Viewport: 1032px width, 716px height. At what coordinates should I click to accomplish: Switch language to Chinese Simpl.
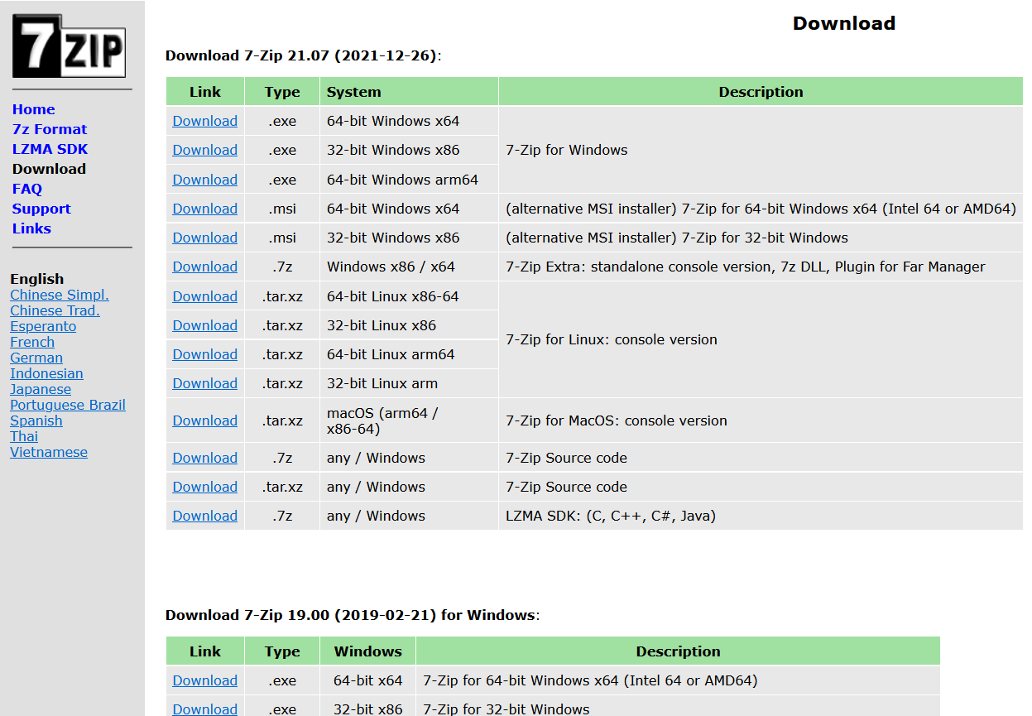[59, 295]
